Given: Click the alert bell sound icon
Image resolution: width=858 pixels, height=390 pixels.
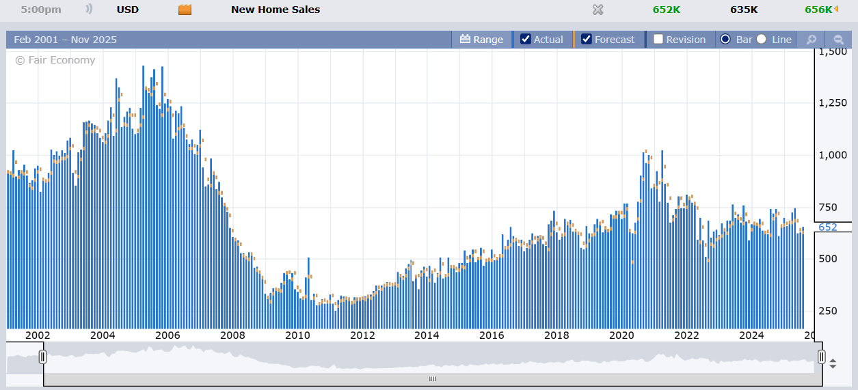Looking at the screenshot, I should (x=89, y=10).
